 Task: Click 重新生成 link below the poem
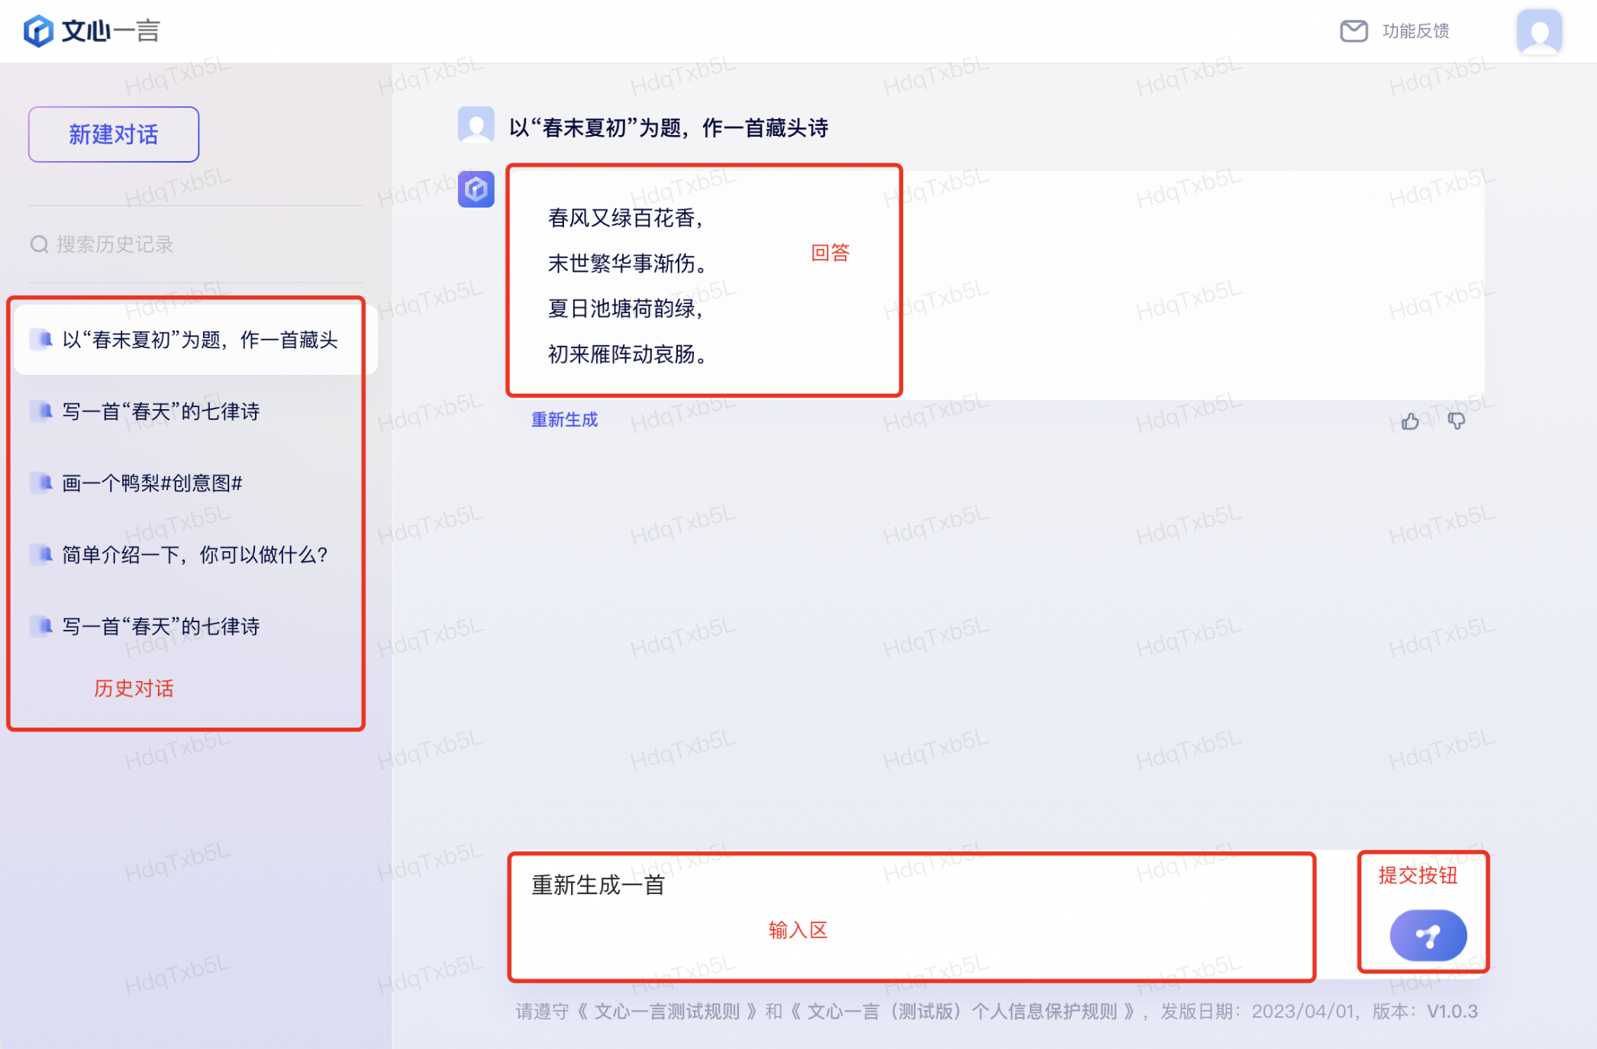point(564,420)
